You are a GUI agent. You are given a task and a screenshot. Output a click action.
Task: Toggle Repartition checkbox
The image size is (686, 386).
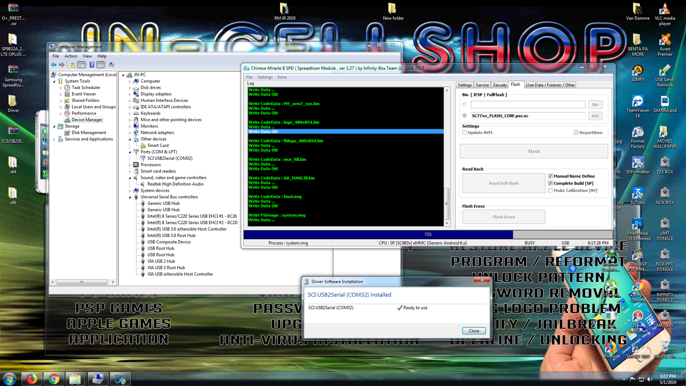(576, 132)
